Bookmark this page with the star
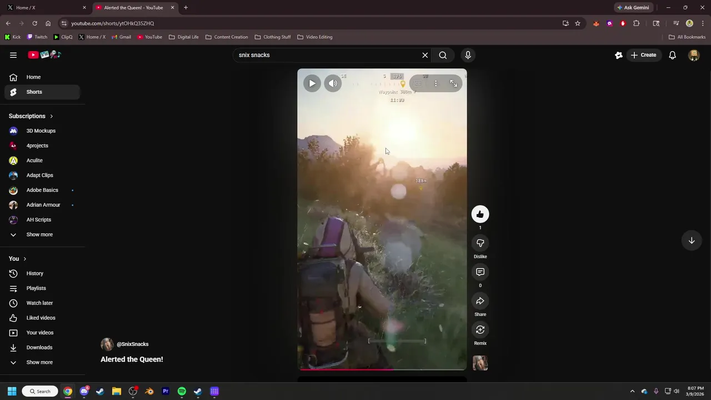The image size is (711, 400). click(x=578, y=23)
